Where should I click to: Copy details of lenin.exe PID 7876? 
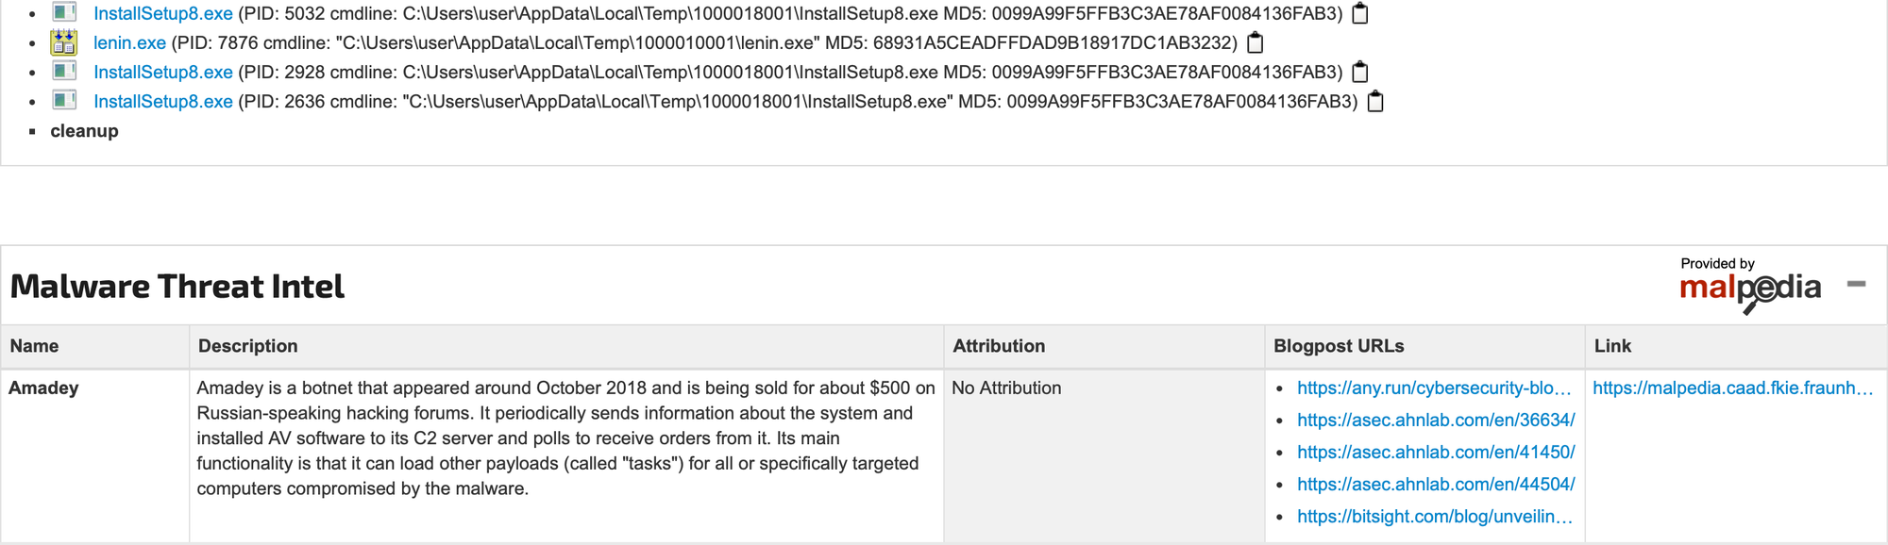pyautogui.click(x=1256, y=42)
